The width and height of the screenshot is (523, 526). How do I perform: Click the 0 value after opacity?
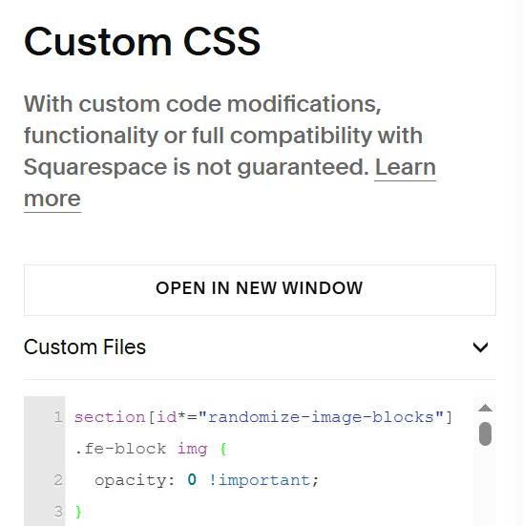[192, 480]
